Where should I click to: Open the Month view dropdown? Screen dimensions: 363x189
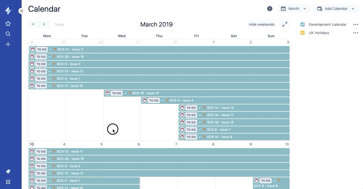coord(294,9)
